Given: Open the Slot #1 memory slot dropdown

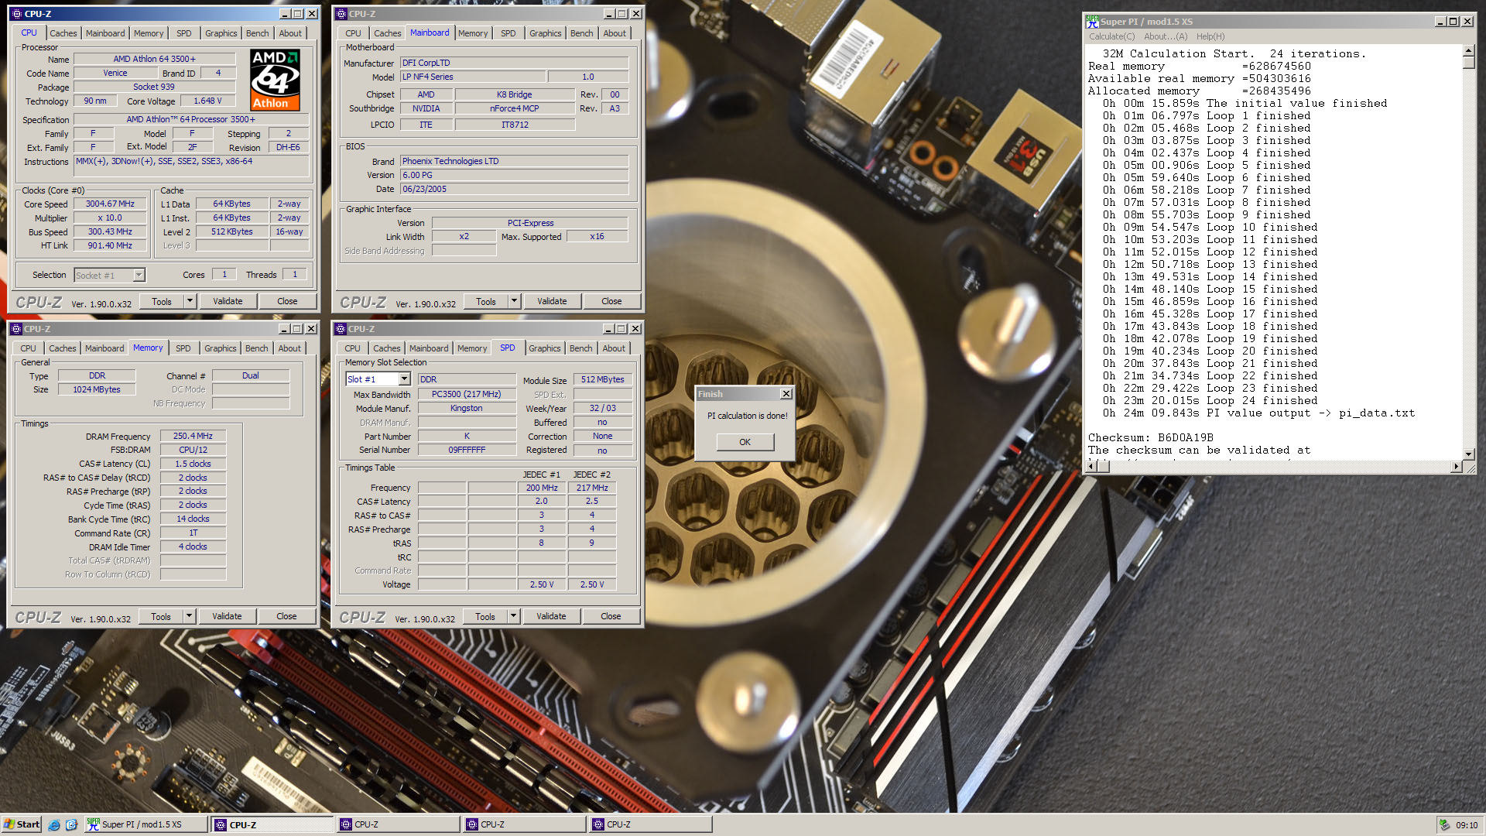Looking at the screenshot, I should tap(404, 379).
